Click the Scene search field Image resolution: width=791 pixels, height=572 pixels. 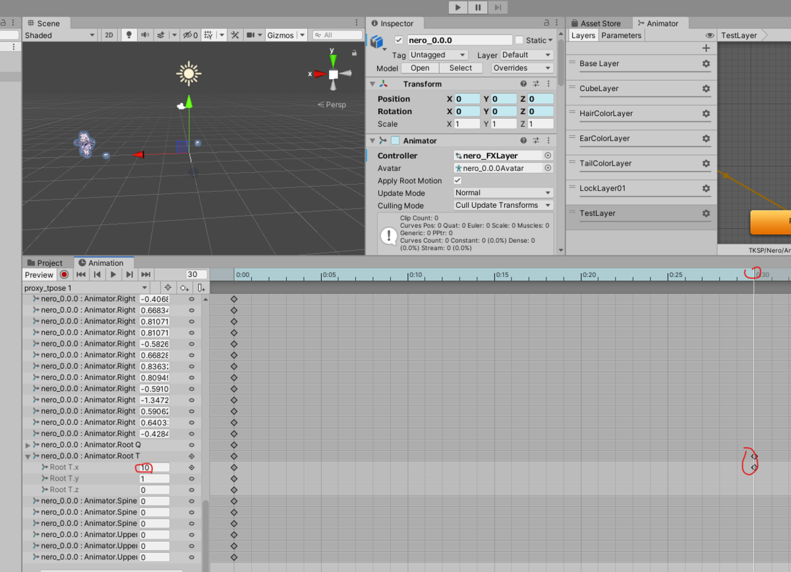point(337,35)
